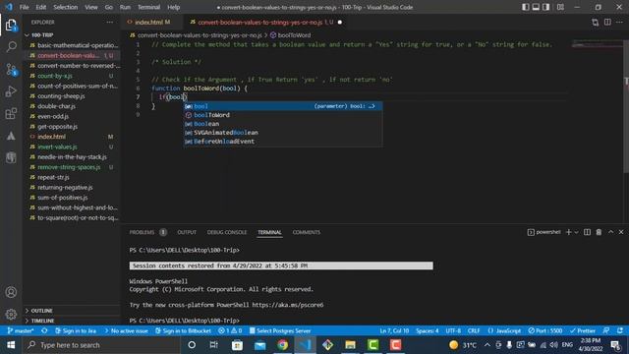Open Ln 7, Col 10 position indicator
Screen dimensions: 629x354
(x=394, y=330)
